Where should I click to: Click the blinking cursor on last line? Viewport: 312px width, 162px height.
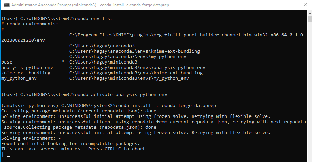point(8,156)
